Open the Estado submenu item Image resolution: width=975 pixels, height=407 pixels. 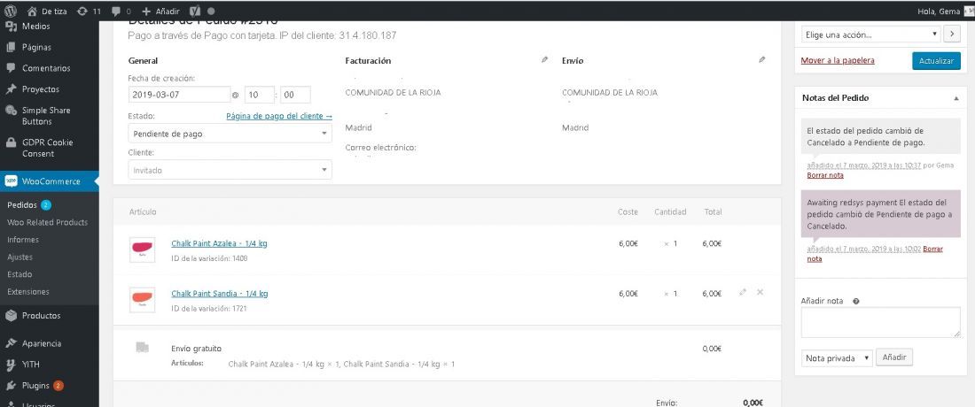pos(19,274)
